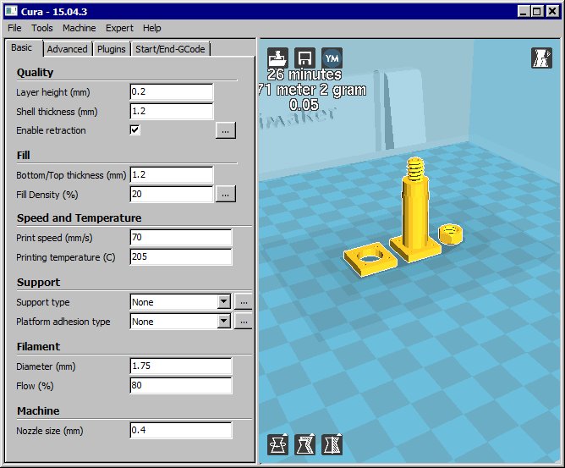Select the Scale tool icon

tap(304, 444)
